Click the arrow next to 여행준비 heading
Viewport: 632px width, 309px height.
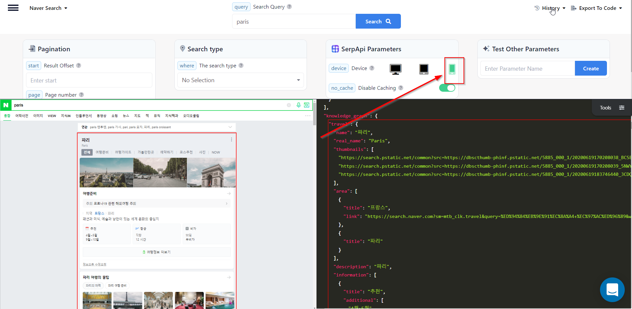click(x=229, y=194)
